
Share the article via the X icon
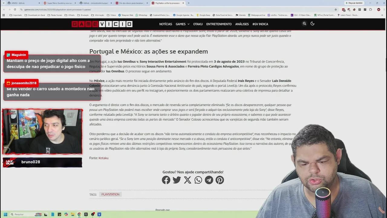[187, 180]
